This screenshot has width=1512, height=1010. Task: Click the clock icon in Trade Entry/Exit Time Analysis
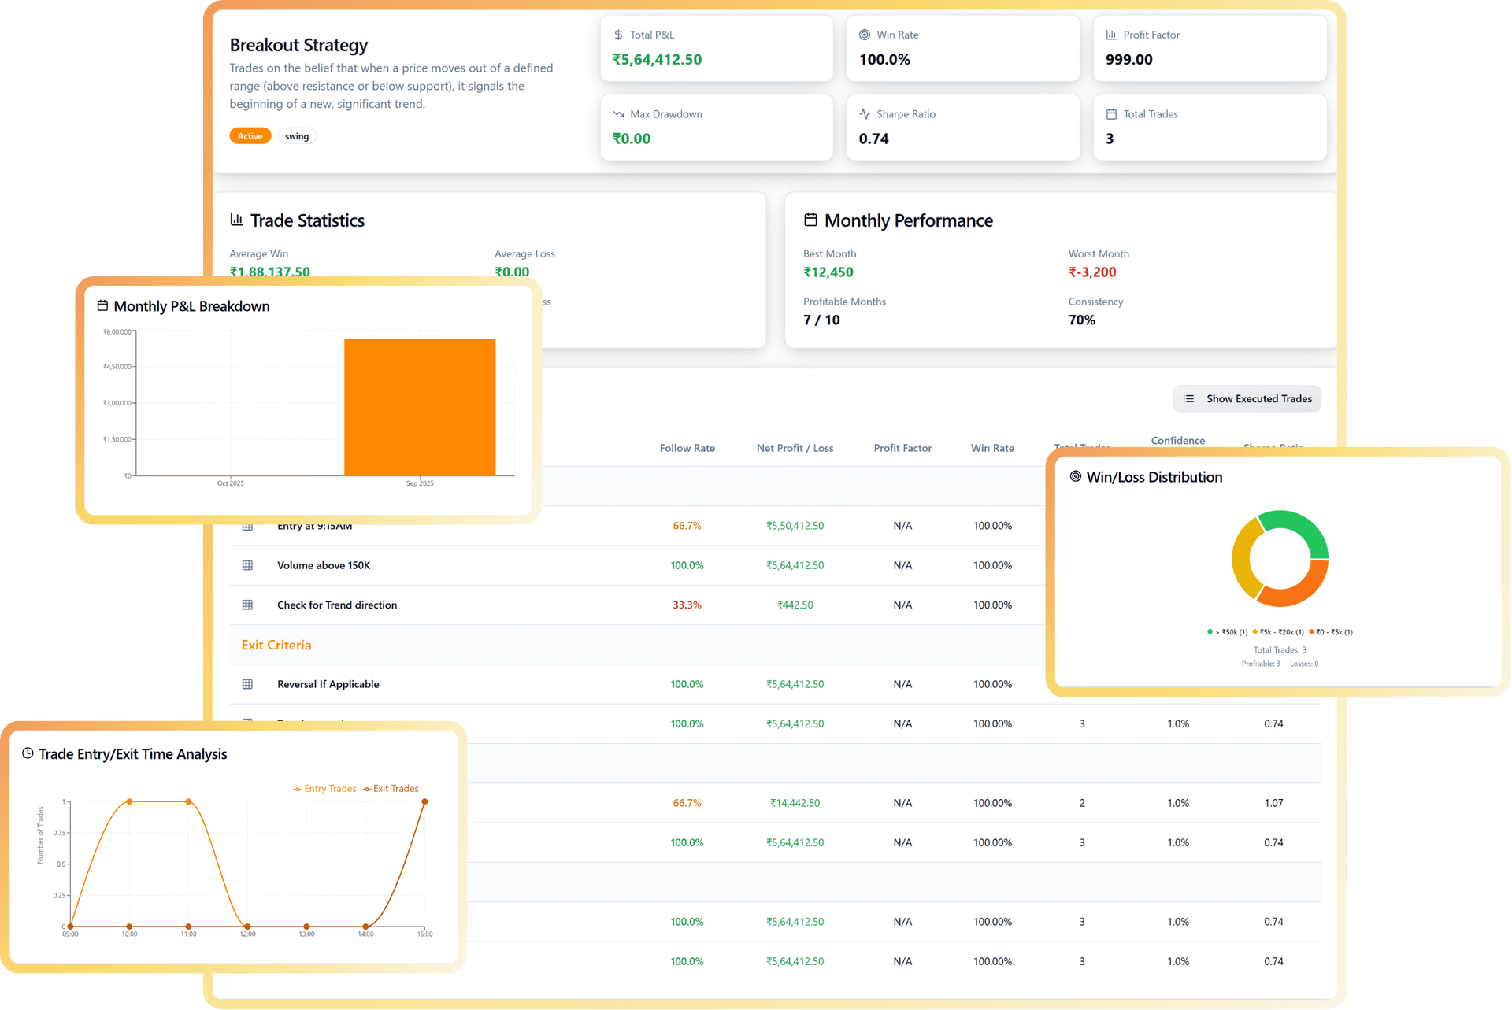click(x=28, y=753)
